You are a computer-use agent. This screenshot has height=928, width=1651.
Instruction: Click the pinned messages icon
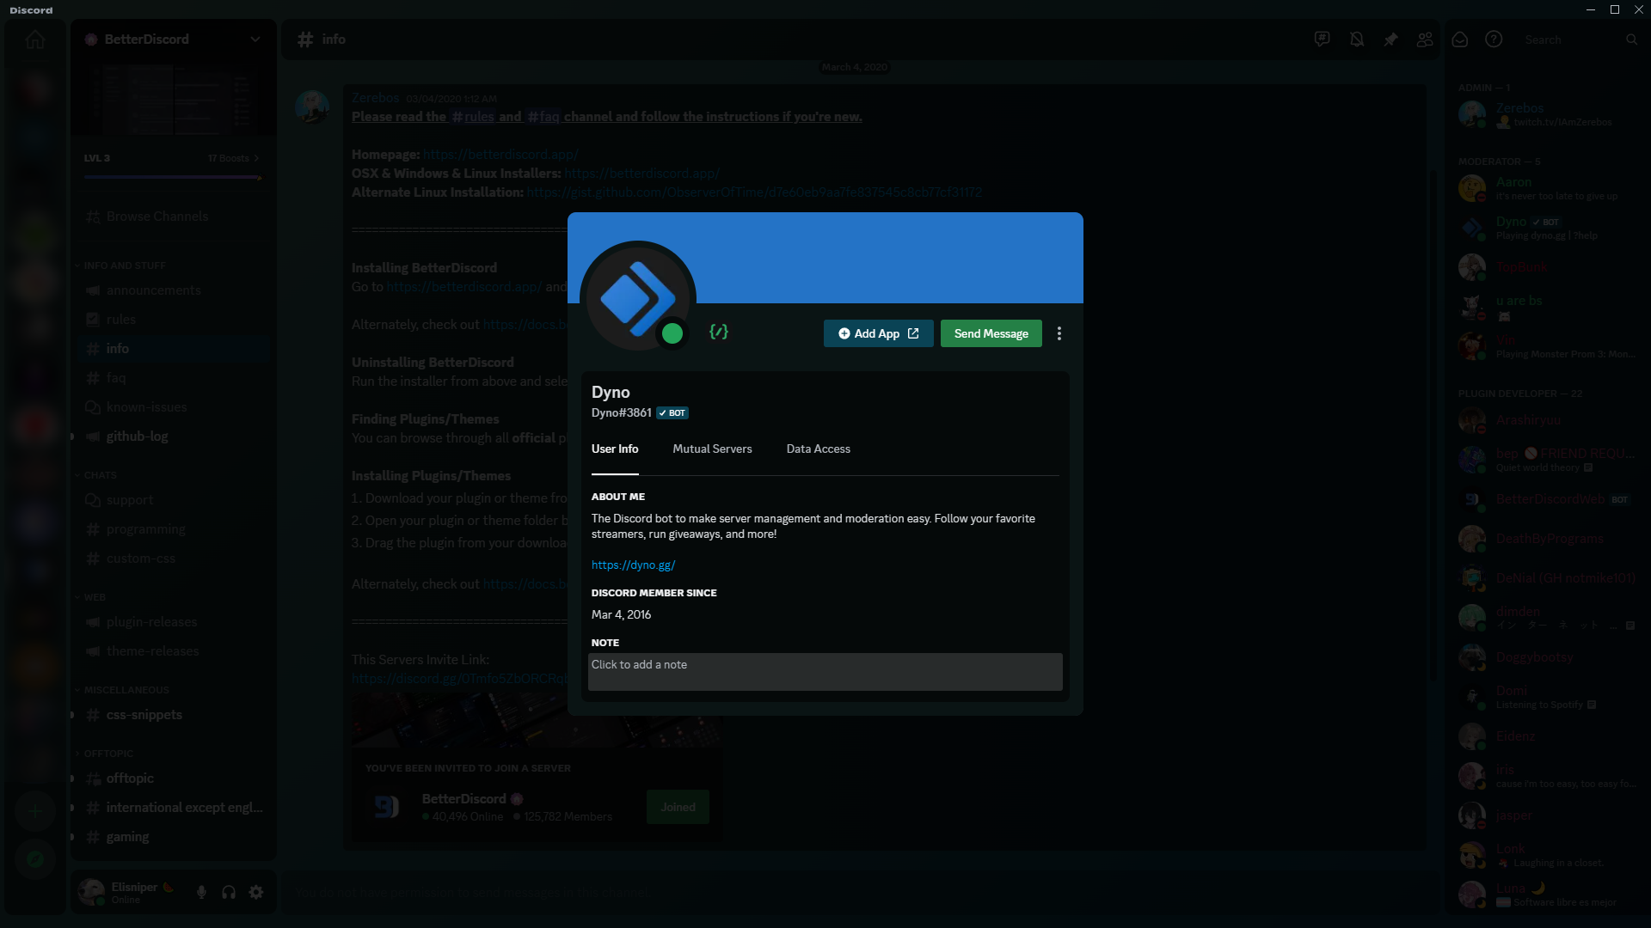click(x=1390, y=40)
